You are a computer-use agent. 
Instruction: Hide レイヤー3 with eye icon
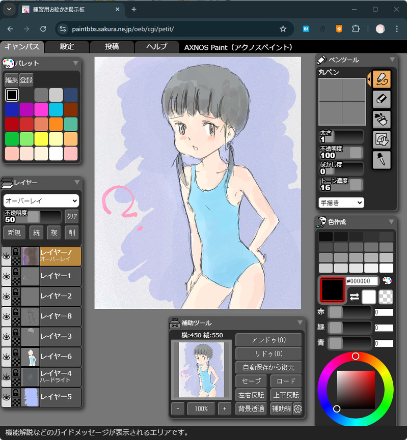tap(6, 337)
